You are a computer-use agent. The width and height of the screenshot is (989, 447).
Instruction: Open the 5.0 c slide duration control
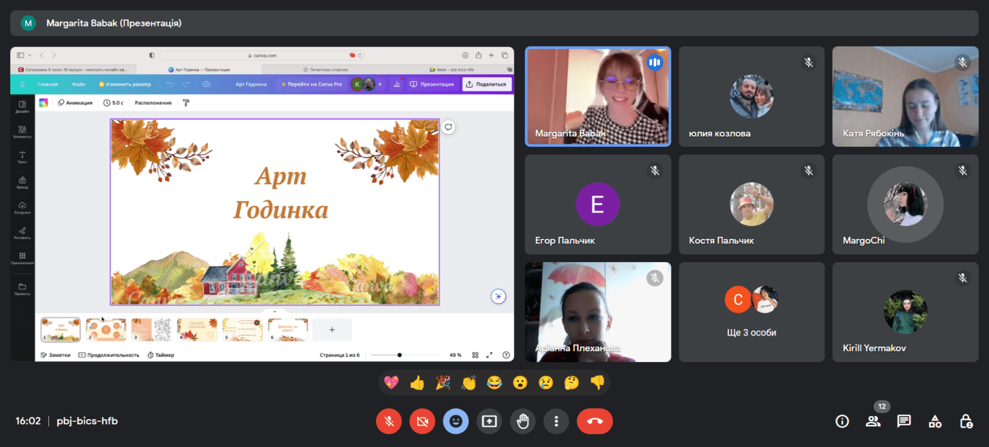click(x=113, y=102)
